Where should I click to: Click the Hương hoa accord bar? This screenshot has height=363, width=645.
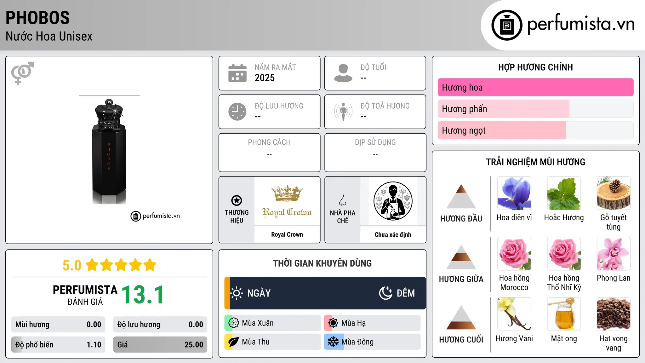(x=535, y=87)
